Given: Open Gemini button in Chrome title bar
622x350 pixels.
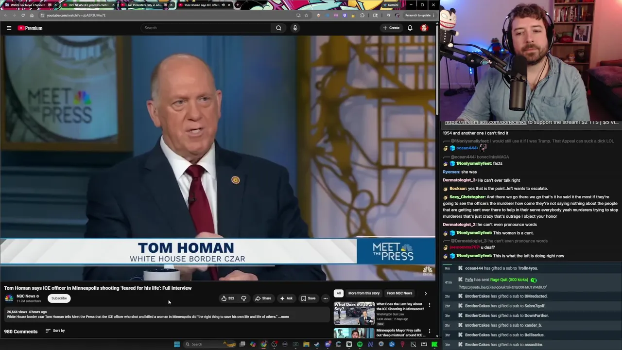Looking at the screenshot, I should click(x=390, y=5).
